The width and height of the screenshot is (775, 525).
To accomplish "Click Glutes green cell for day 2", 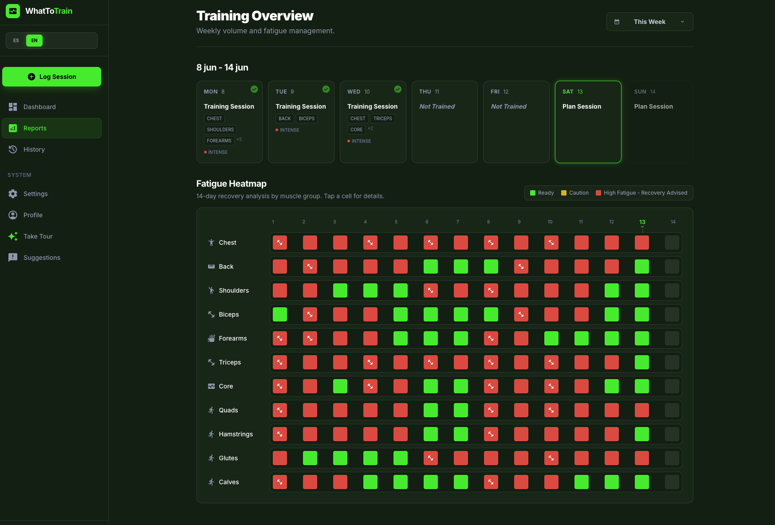I will point(310,458).
